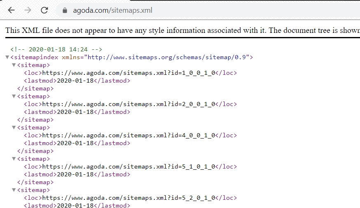Click closing sitemap tag after id=2_0_0_1_0

(x=35, y=120)
